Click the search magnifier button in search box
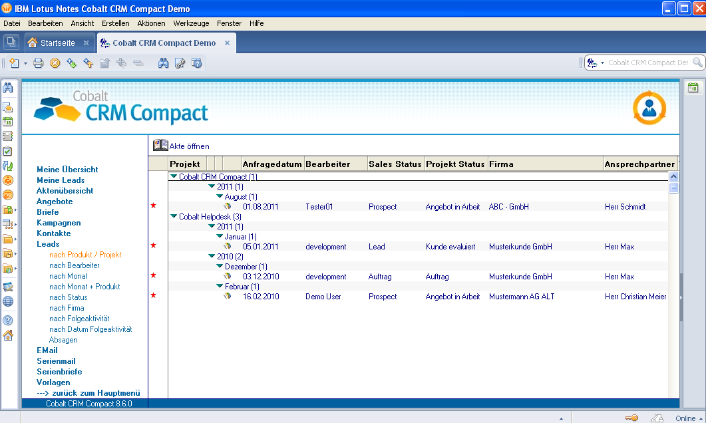This screenshot has height=423, width=706. click(697, 63)
